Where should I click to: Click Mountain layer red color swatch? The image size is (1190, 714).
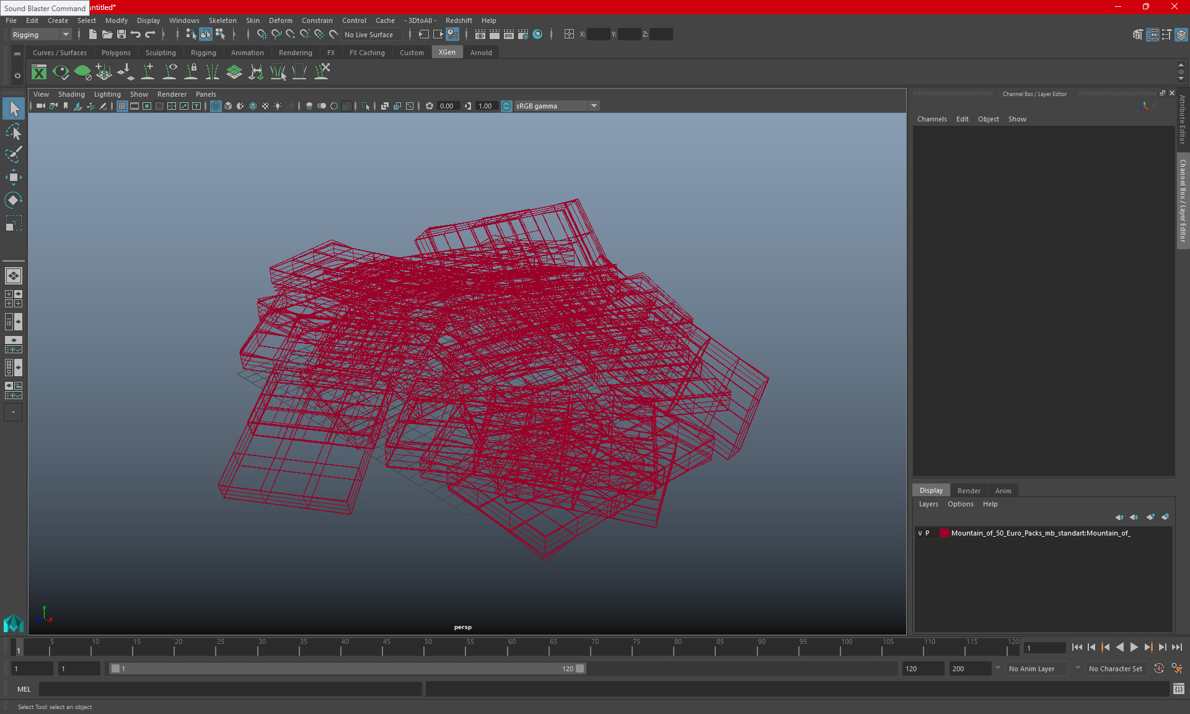pyautogui.click(x=944, y=533)
